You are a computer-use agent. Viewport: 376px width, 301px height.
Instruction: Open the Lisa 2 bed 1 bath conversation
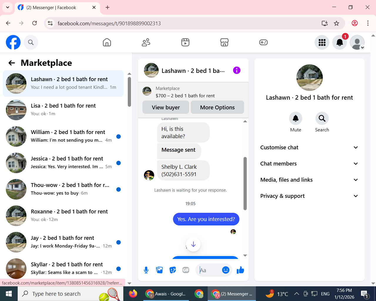(x=63, y=110)
